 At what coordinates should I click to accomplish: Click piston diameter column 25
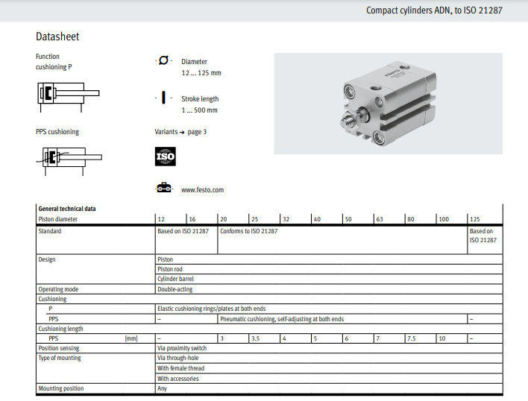tap(255, 219)
